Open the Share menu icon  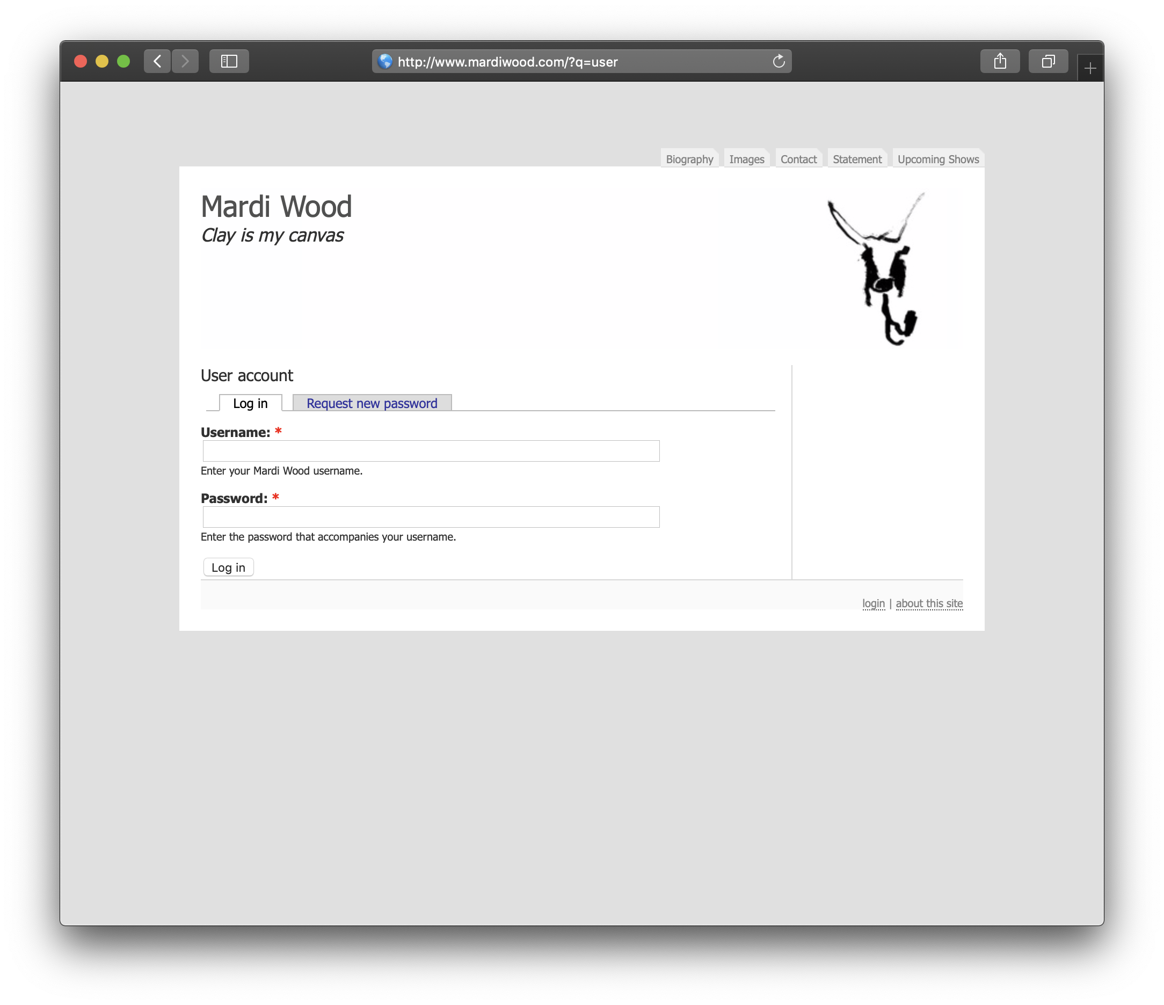pyautogui.click(x=1000, y=61)
